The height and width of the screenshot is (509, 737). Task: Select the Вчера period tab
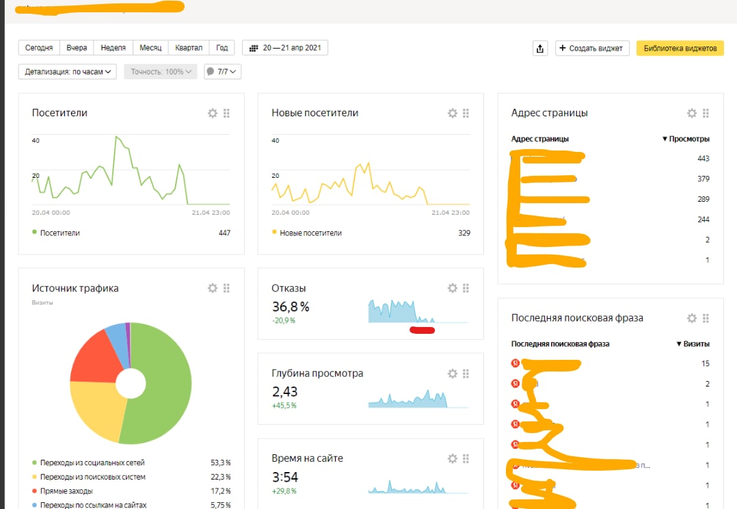77,47
